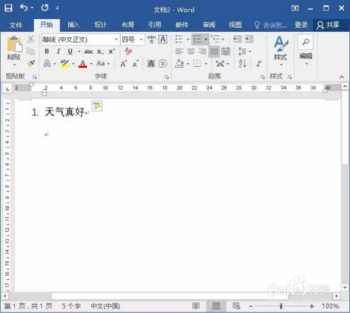Screen dimensions: 350x313
Task: Justify the paragraph text
Action: pos(215,51)
